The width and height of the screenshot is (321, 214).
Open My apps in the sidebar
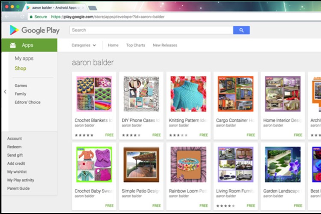tap(24, 59)
